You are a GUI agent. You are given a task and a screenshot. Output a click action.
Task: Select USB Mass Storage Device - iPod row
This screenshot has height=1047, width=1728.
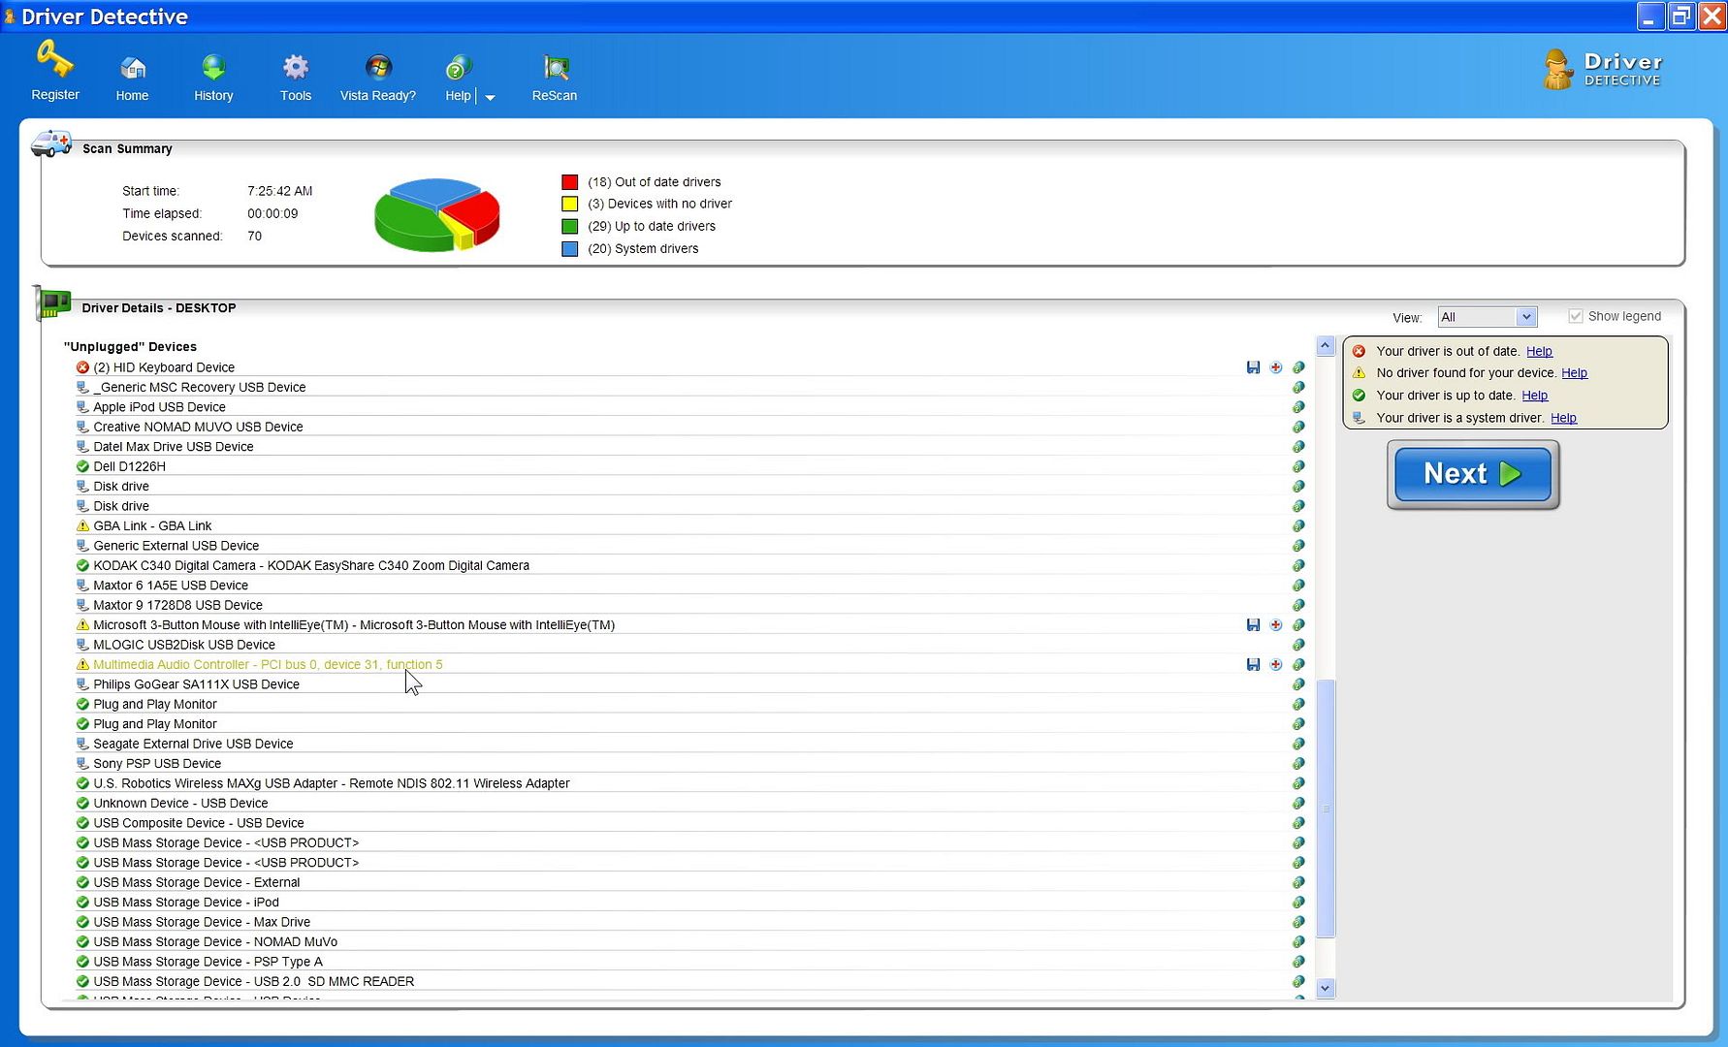click(688, 903)
